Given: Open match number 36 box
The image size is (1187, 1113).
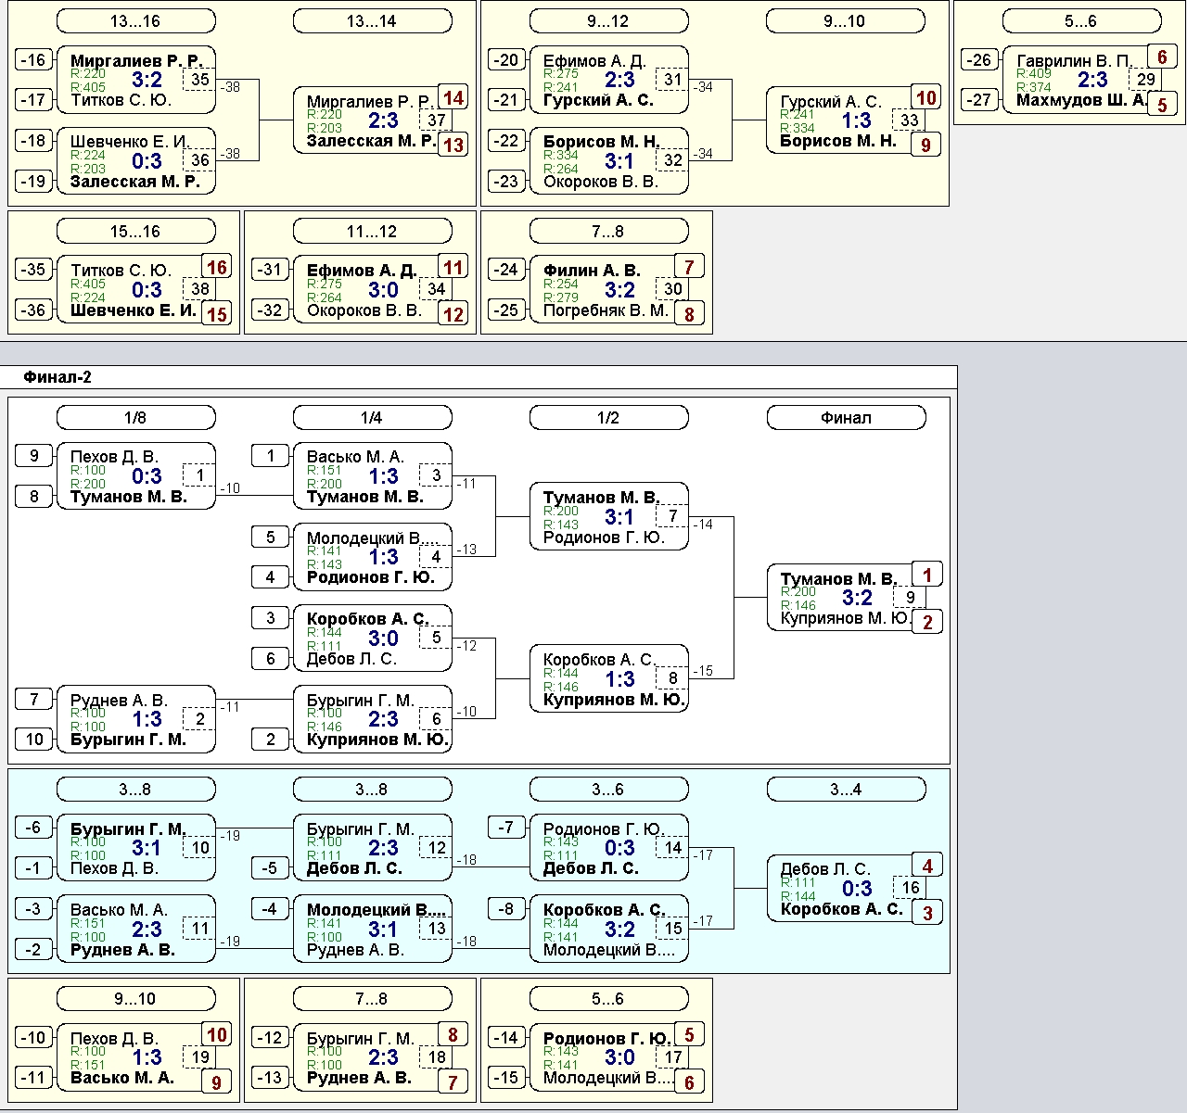Looking at the screenshot, I should point(200,160).
